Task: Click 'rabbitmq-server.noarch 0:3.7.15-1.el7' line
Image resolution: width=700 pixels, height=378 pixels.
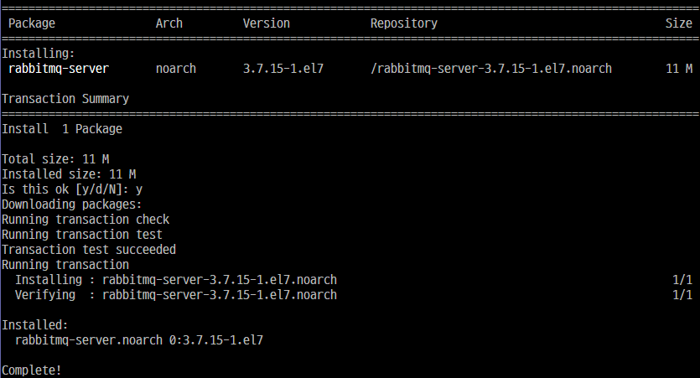Action: (139, 340)
